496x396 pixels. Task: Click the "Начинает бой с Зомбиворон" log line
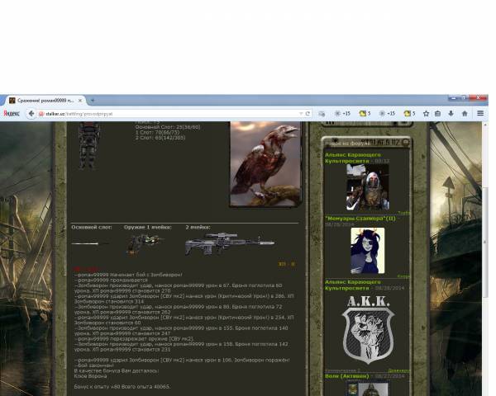click(x=128, y=275)
